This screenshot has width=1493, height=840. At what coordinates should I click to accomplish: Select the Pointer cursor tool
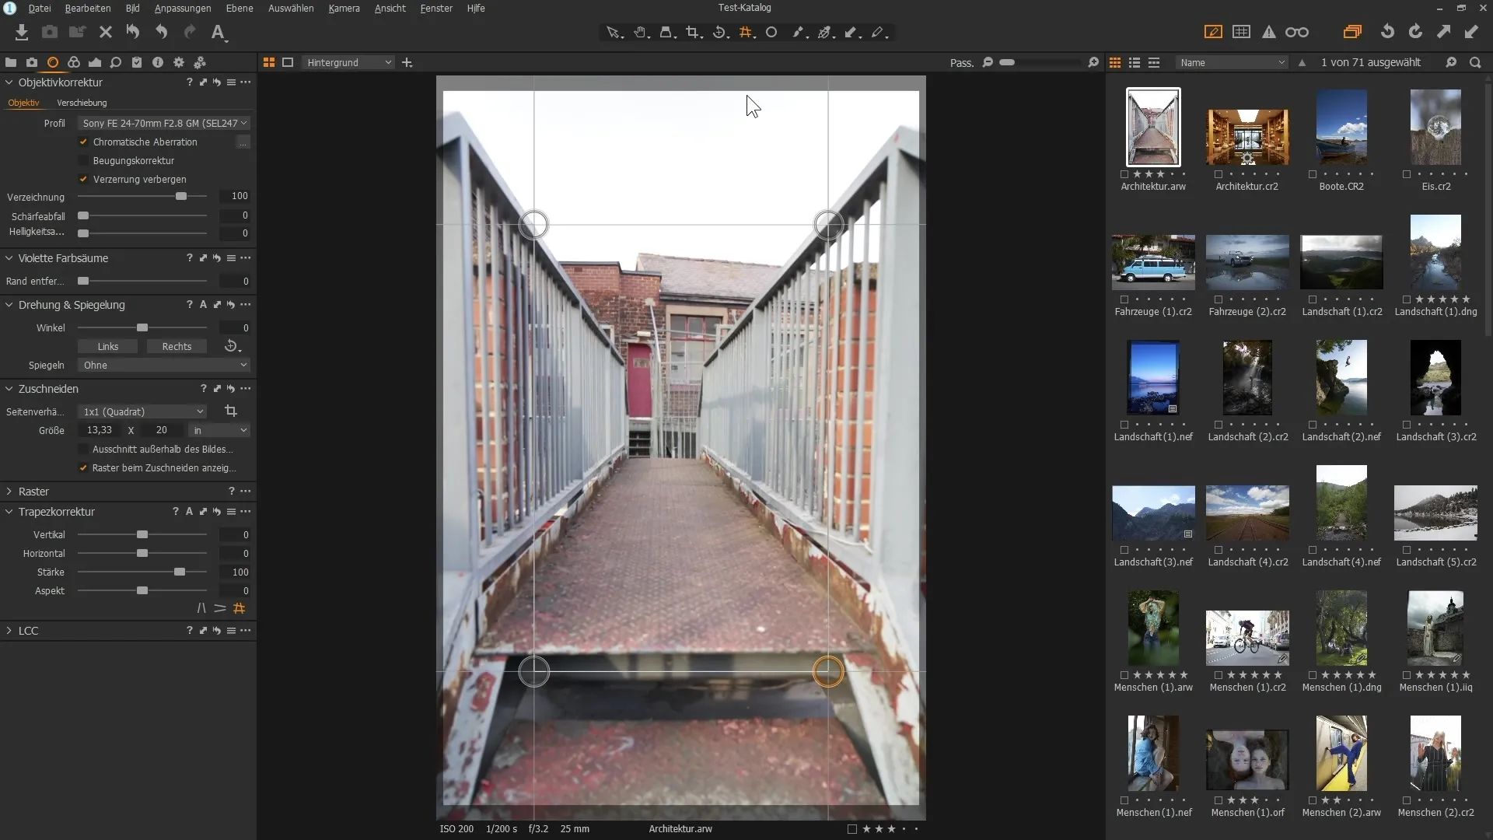[x=614, y=33]
